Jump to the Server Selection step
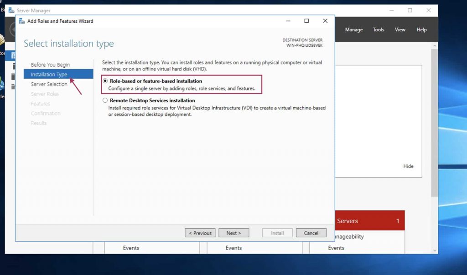The width and height of the screenshot is (467, 275). (x=49, y=84)
